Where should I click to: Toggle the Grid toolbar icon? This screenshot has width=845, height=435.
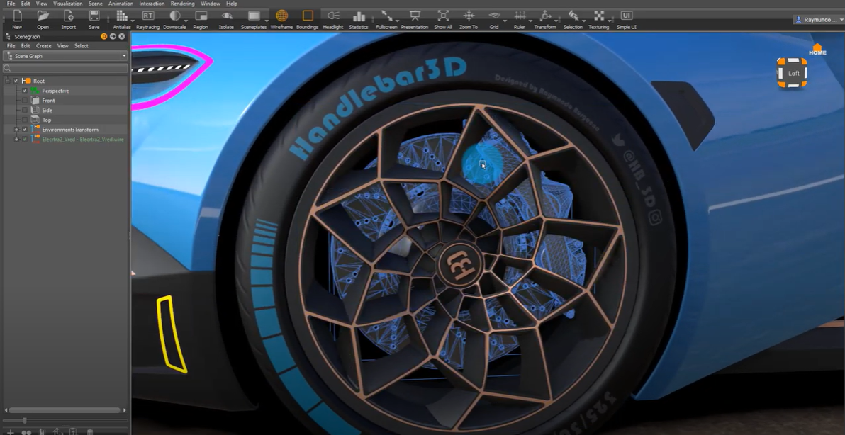494,16
